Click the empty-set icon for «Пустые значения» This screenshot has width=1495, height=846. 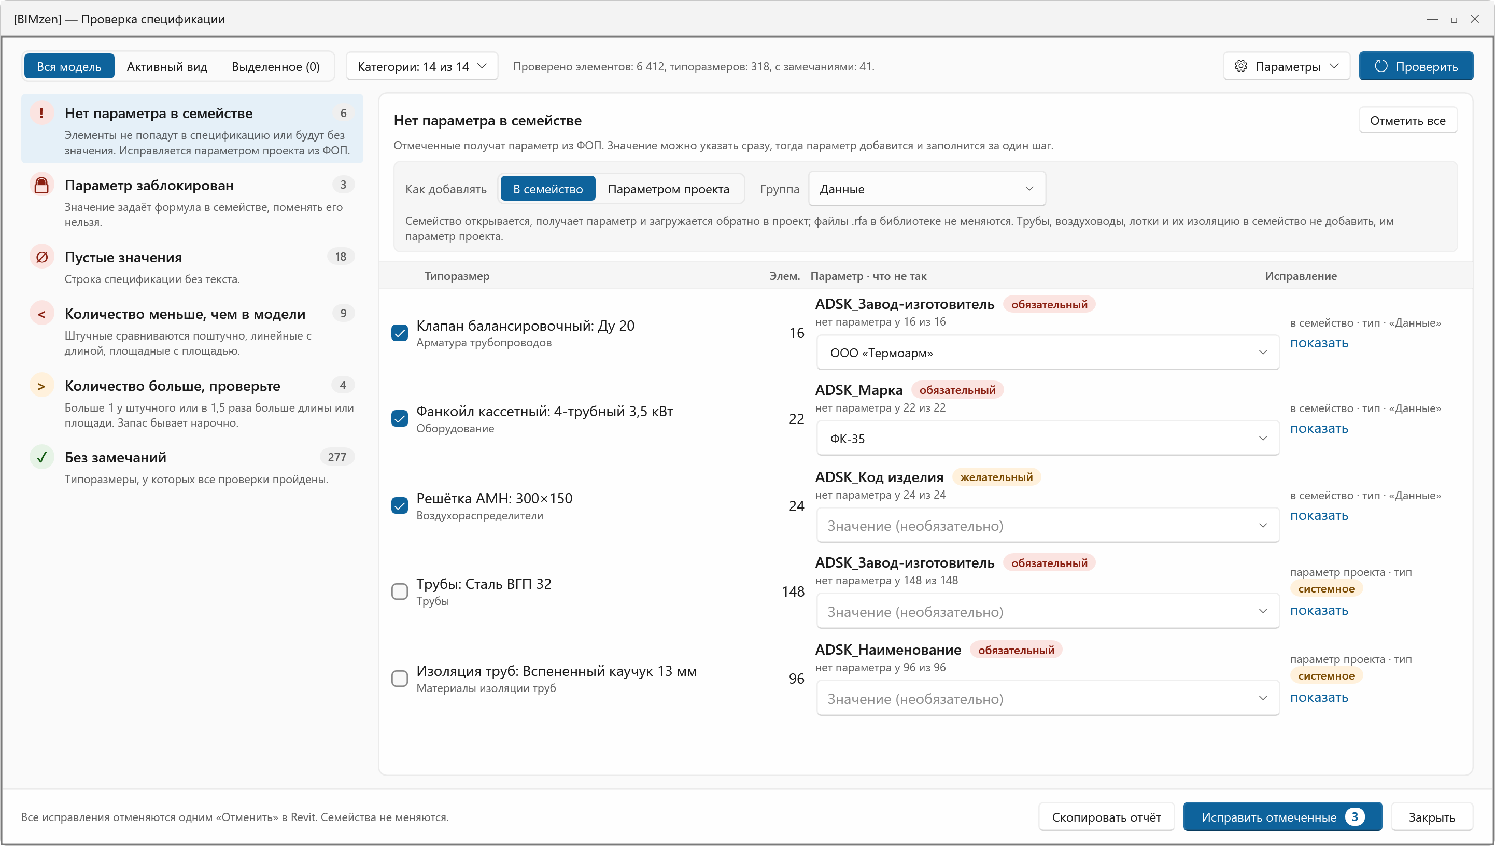coord(41,257)
